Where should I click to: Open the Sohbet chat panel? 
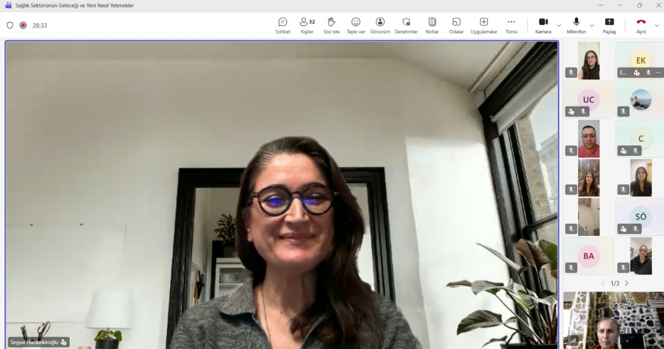click(283, 25)
